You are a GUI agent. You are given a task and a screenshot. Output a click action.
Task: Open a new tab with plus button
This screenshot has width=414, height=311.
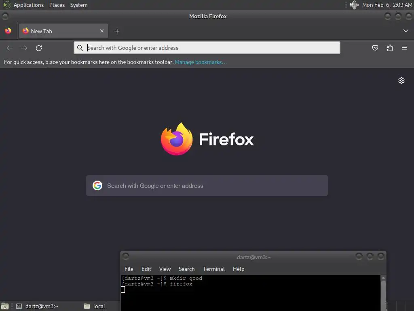tap(117, 31)
